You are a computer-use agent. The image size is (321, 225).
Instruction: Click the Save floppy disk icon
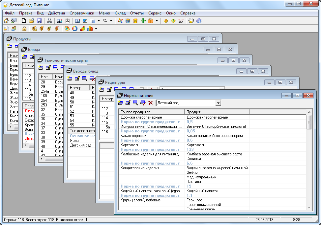tap(39, 21)
